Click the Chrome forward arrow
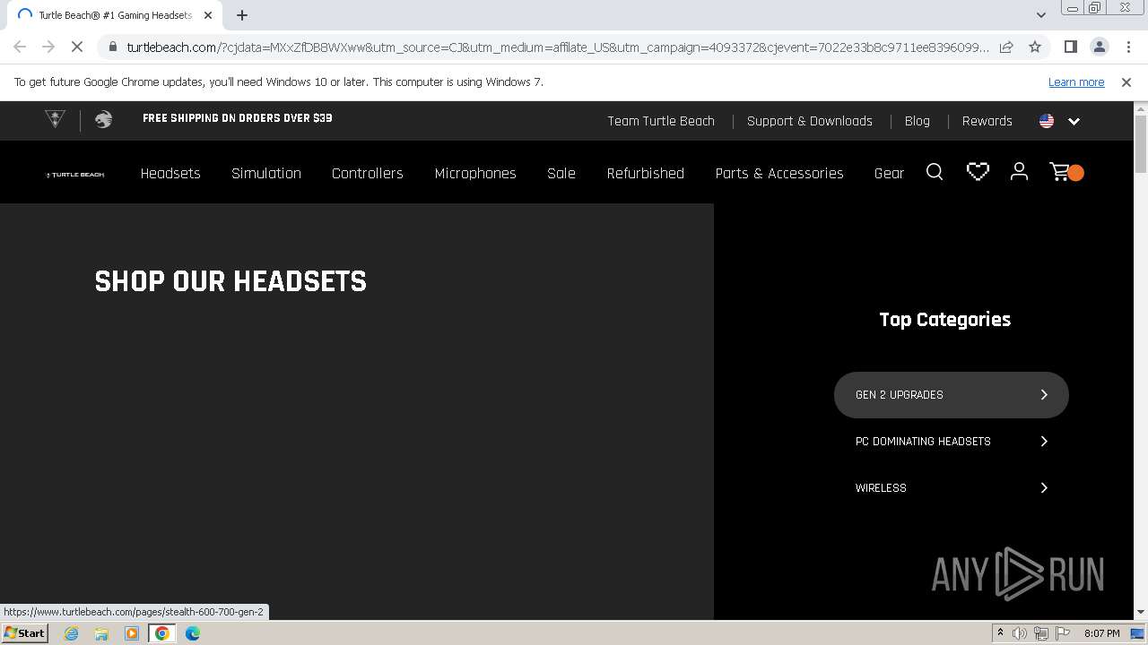 point(48,47)
